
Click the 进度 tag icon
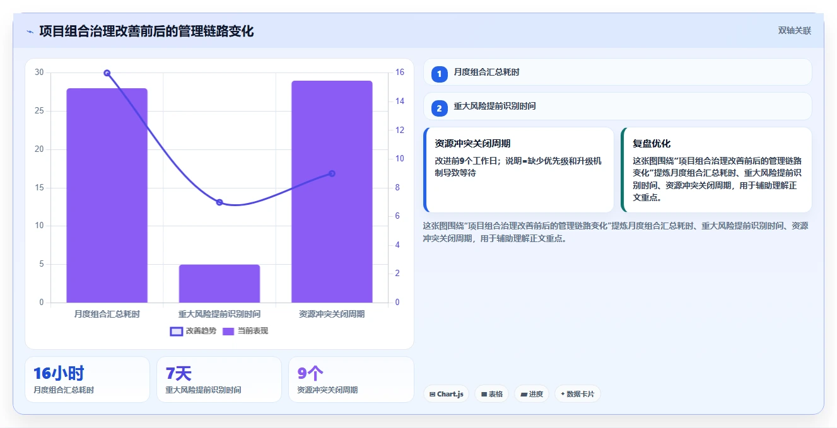point(524,394)
